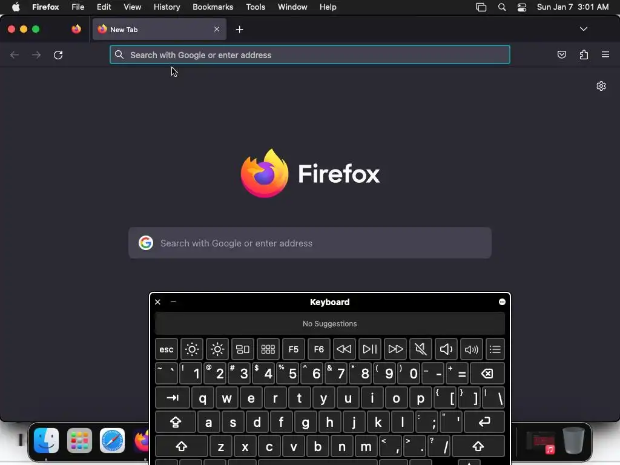The width and height of the screenshot is (620, 465).
Task: Tap the 5 number key
Action: click(288, 373)
